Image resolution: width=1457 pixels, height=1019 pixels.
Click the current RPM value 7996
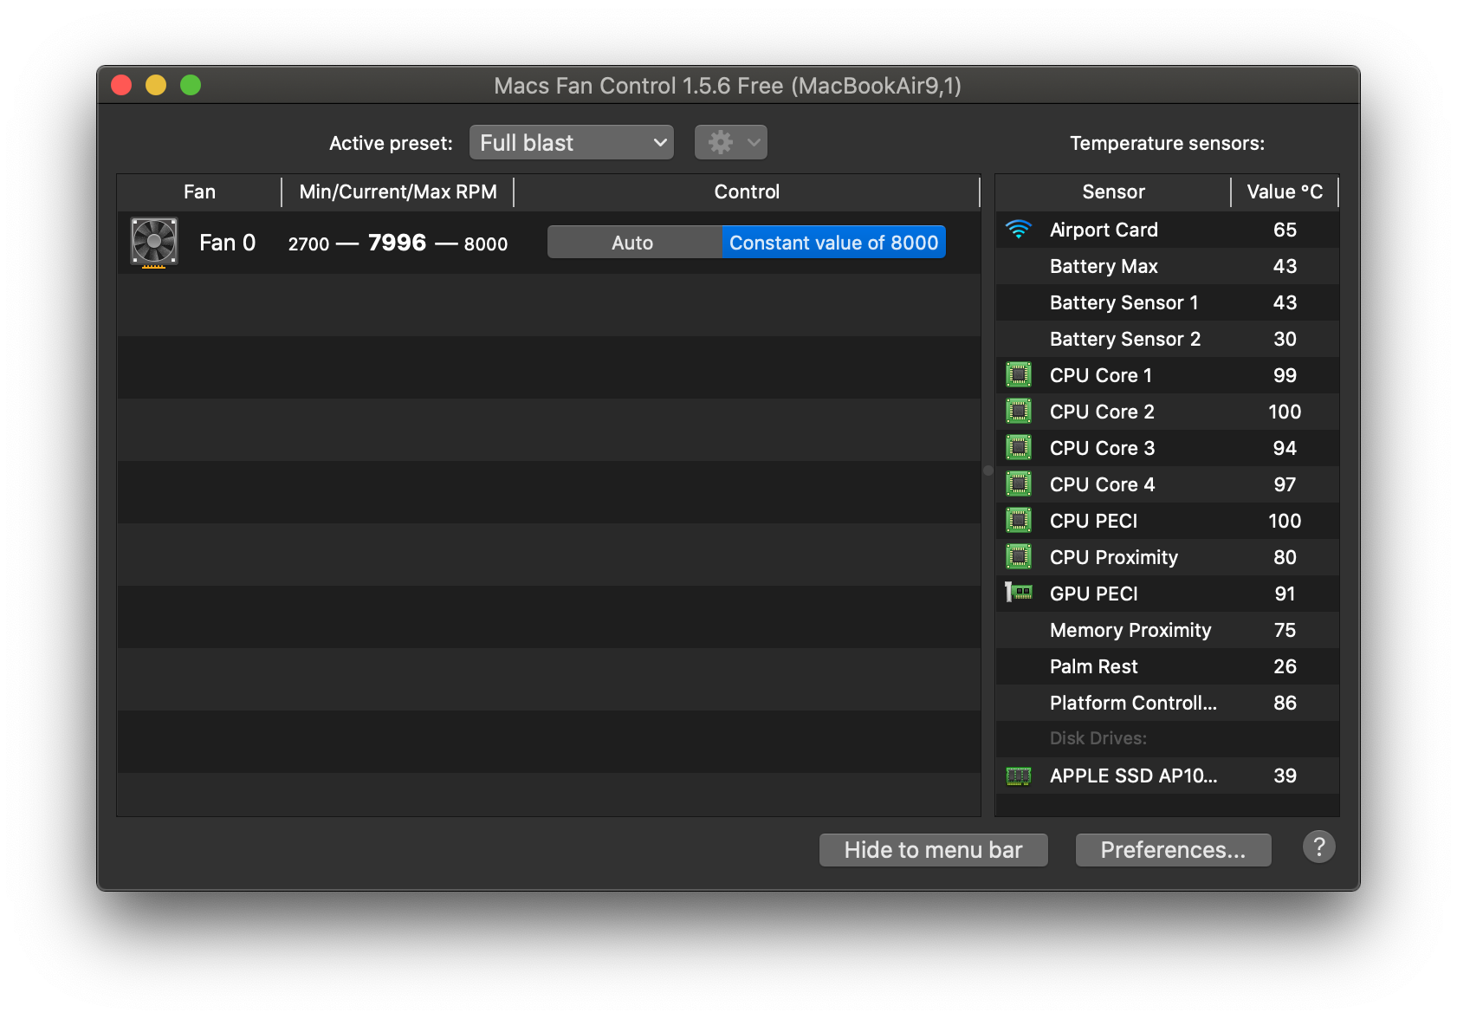point(398,243)
